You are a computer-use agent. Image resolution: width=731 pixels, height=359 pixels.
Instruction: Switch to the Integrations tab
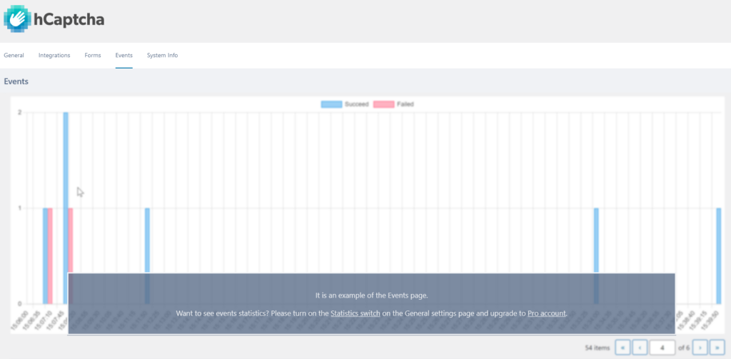[x=54, y=56]
